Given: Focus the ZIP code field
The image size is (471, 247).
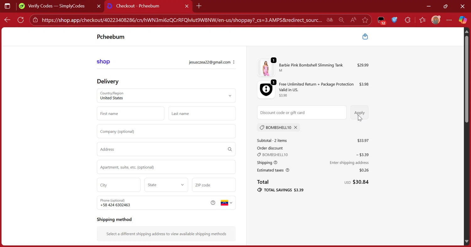Looking at the screenshot, I should click(214, 185).
